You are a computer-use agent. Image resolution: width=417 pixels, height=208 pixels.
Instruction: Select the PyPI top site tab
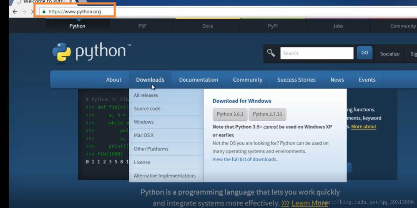273,26
